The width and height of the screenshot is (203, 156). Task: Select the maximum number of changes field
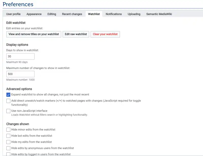[x=20, y=74]
